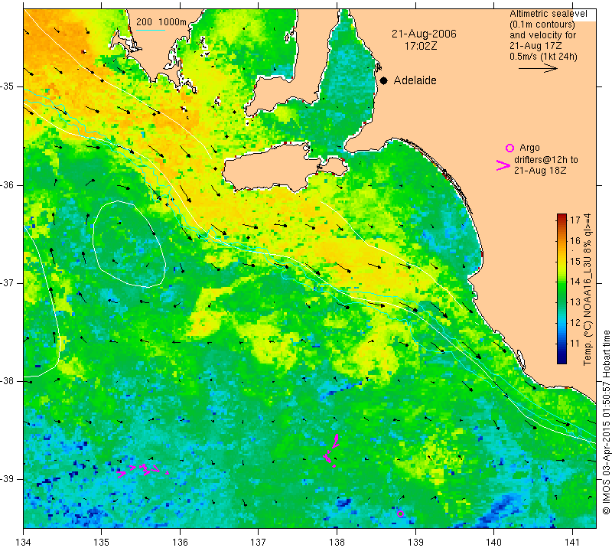Image resolution: width=612 pixels, height=551 pixels.
Task: Click the magenta drifter arrow legend symbol
Action: [503, 165]
